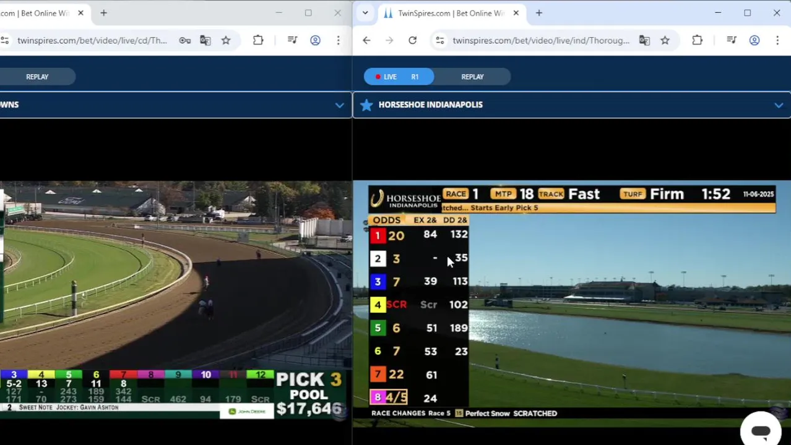Click horse 1 odds 20 on tote board

(x=396, y=235)
